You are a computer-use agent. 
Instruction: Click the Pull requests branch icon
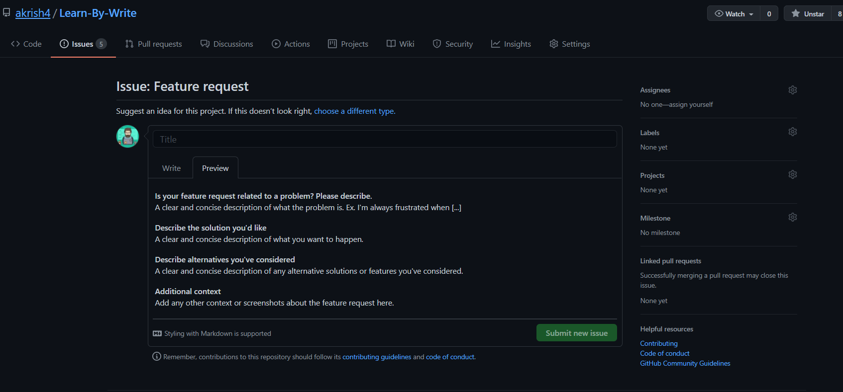click(x=129, y=44)
